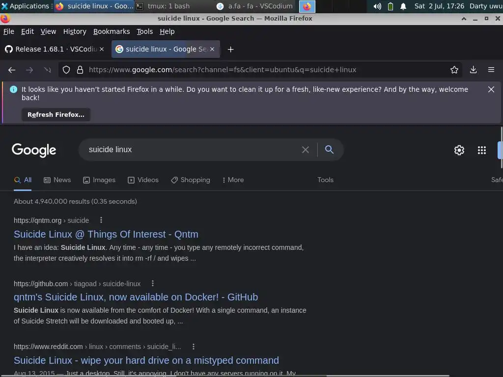Click the forward navigation arrow

click(29, 70)
